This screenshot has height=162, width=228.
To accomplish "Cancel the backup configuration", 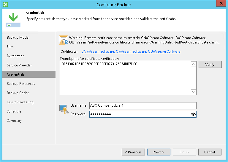I will click(x=210, y=152).
